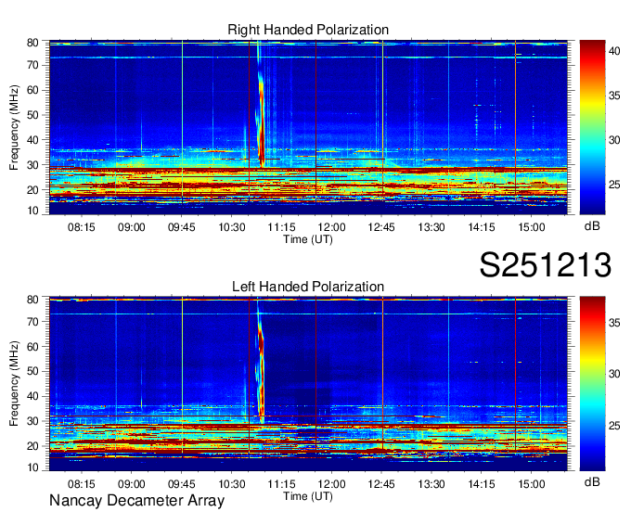Click the 15:00 time tick under lower plot
Screen dimensions: 631x512
(x=531, y=483)
